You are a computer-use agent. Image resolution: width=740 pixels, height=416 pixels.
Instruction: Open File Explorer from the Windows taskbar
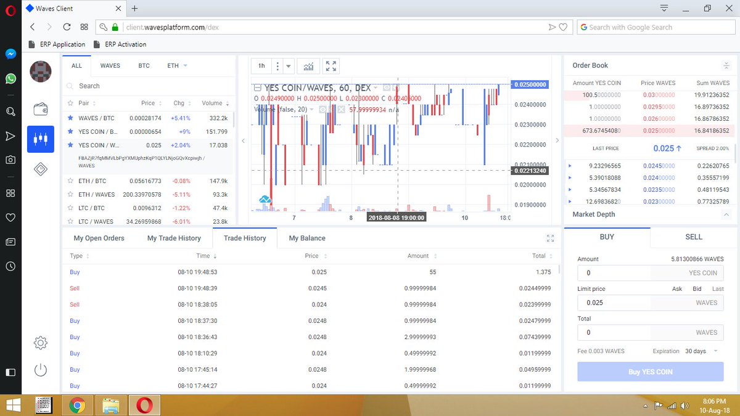(110, 405)
